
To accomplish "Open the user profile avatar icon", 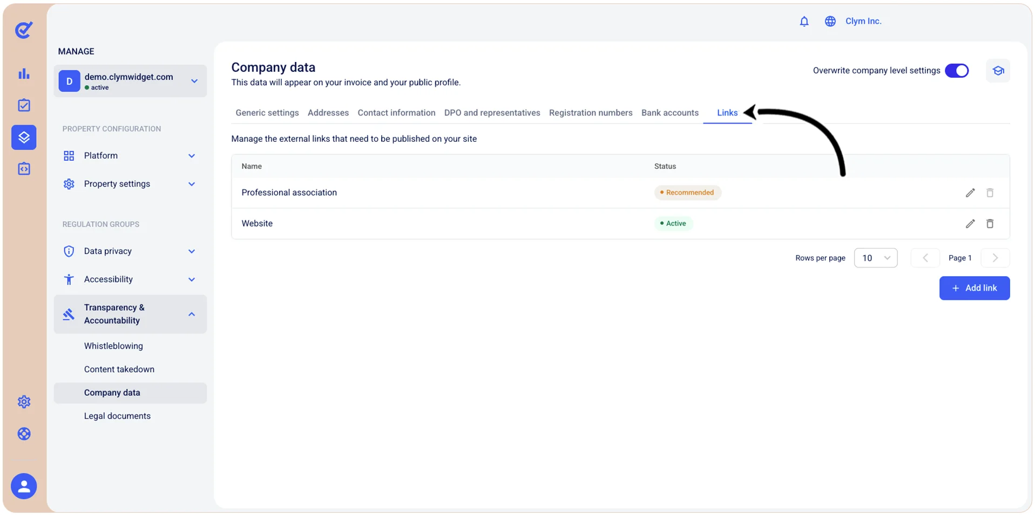I will point(24,486).
